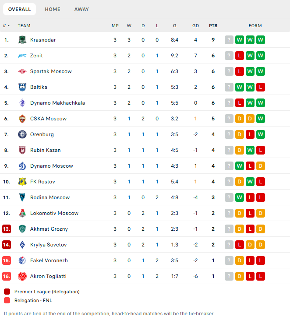Switch to the AWAY standings tab
Screen dimensions: 290x320
tap(81, 9)
